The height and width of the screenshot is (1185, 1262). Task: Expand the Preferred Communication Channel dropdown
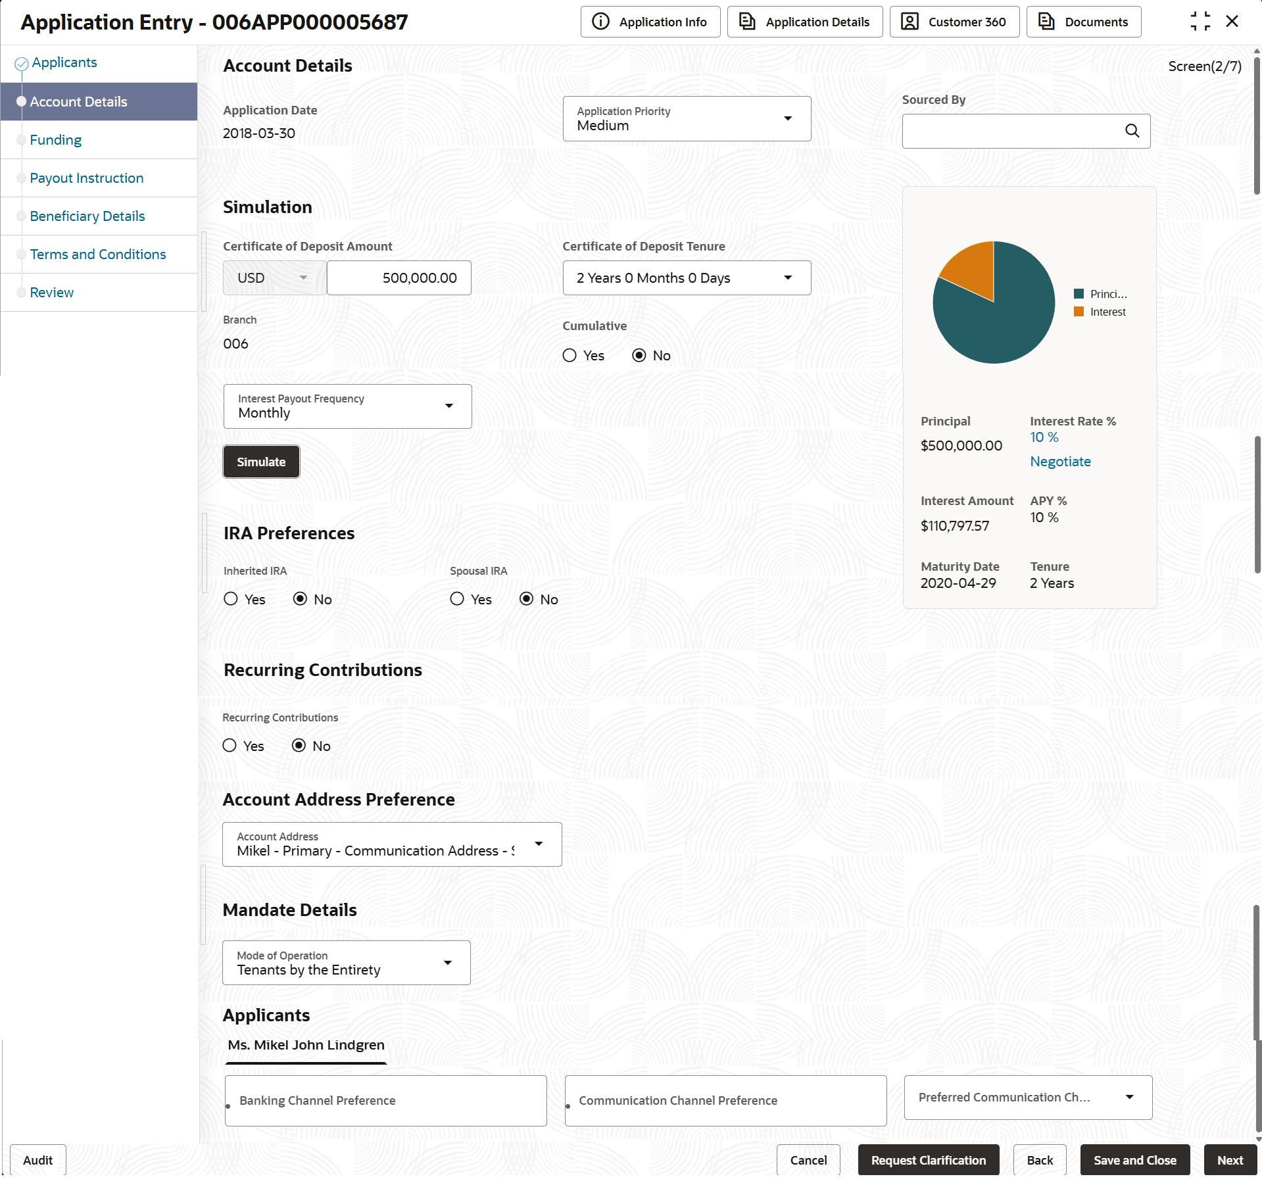(x=1028, y=1098)
